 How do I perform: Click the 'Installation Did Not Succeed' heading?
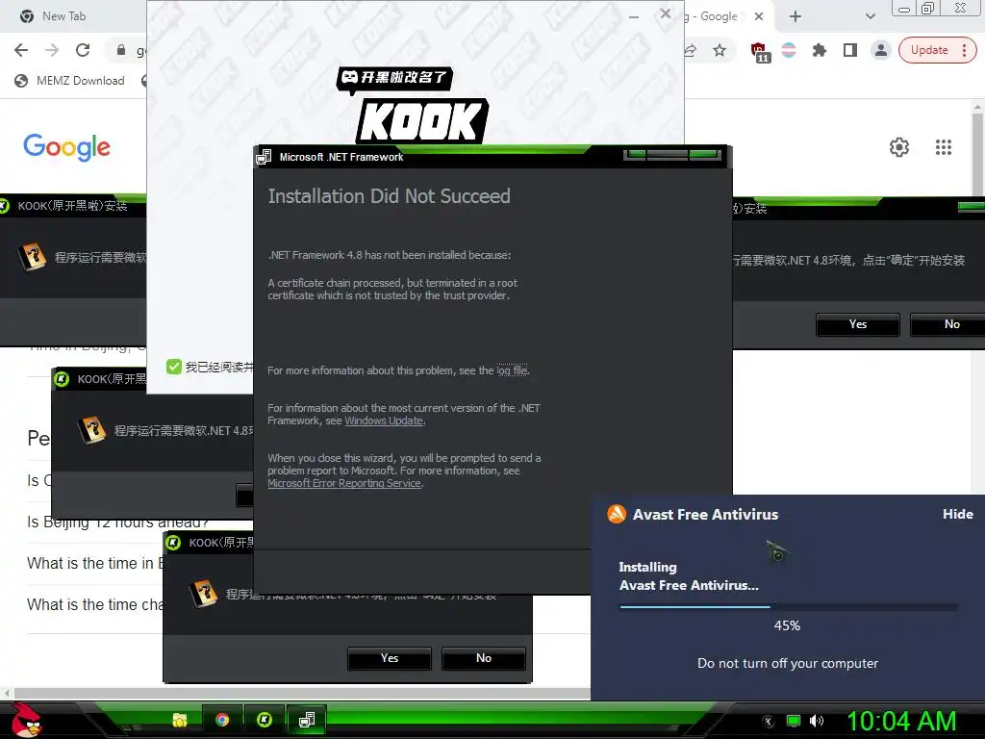pyautogui.click(x=389, y=196)
